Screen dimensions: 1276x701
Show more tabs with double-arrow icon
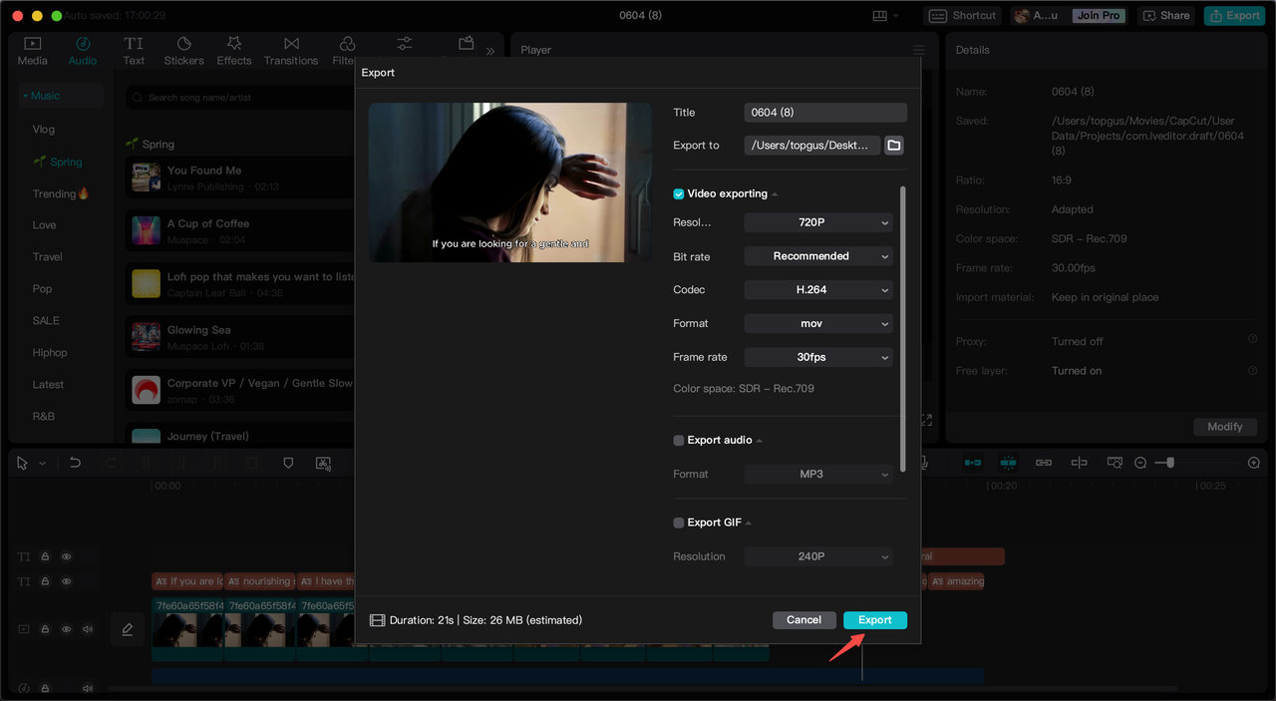[490, 51]
